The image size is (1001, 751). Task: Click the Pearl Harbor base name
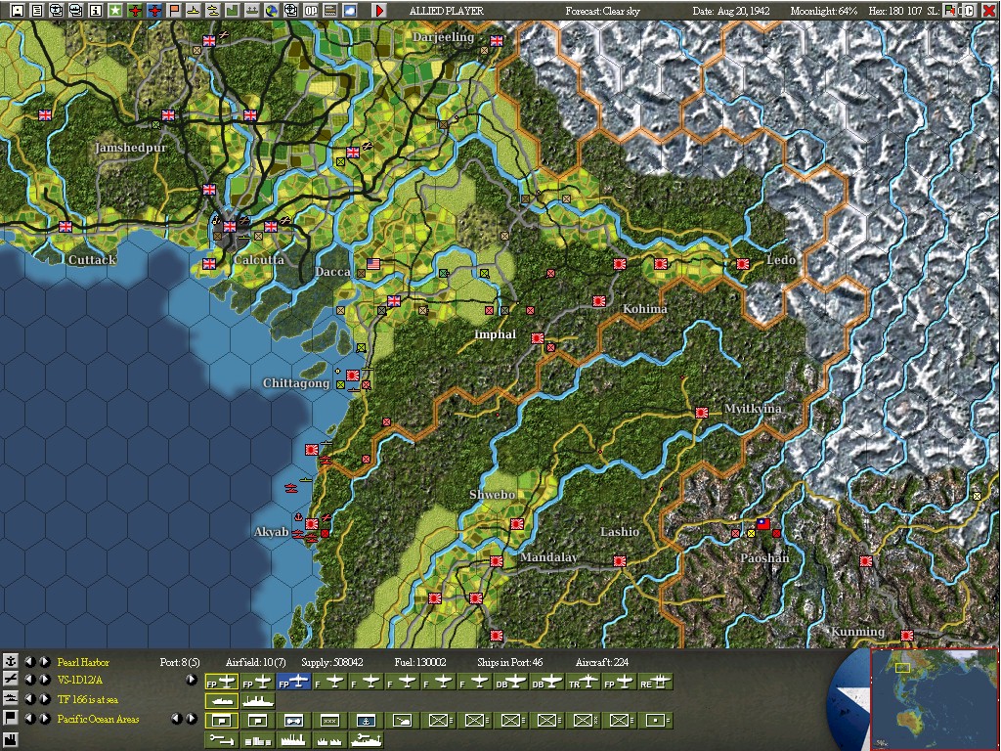[x=83, y=662]
